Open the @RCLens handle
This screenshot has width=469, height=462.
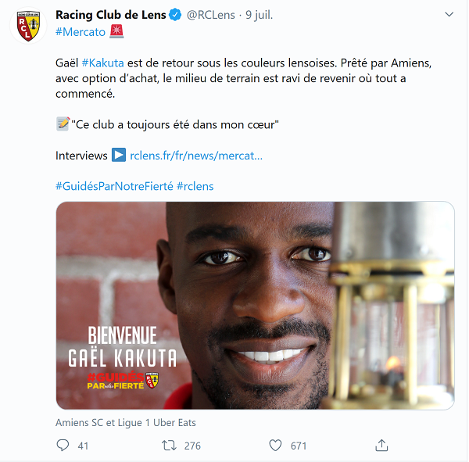coord(211,15)
